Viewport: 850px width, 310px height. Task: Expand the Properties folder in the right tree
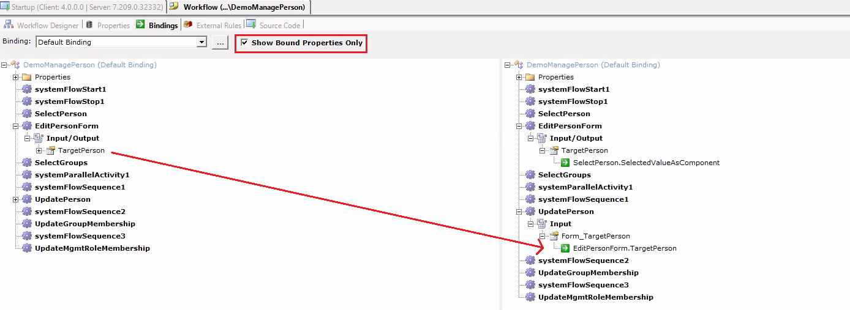coord(519,77)
